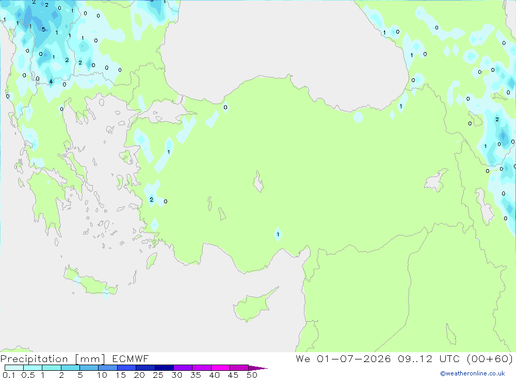Click the 2 to 5 legend color swatch
The height and width of the screenshot is (378, 516).
[70, 368]
